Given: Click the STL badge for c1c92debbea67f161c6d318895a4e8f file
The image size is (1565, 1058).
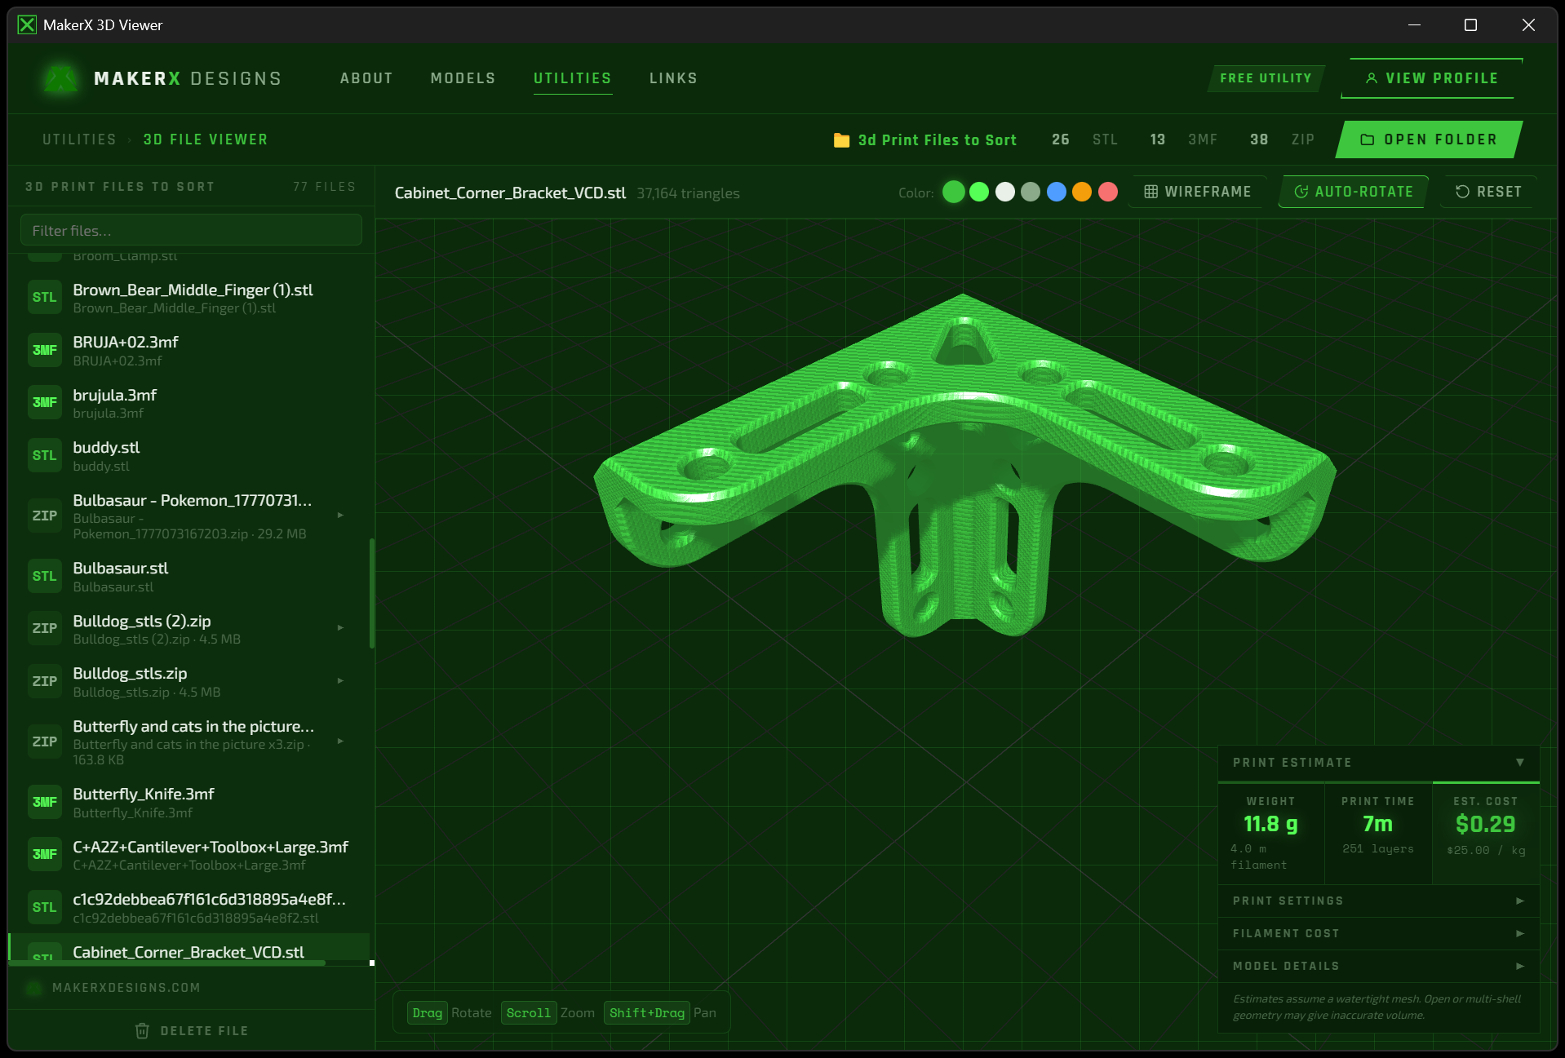Looking at the screenshot, I should [45, 907].
